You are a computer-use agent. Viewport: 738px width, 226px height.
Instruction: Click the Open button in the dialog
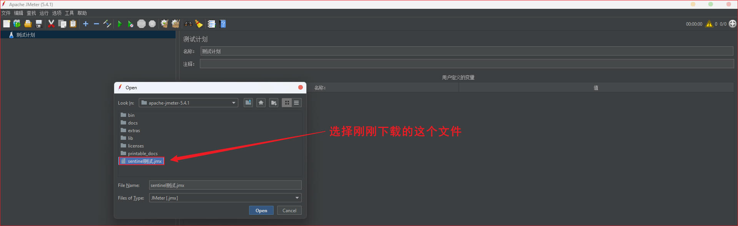[x=261, y=210]
